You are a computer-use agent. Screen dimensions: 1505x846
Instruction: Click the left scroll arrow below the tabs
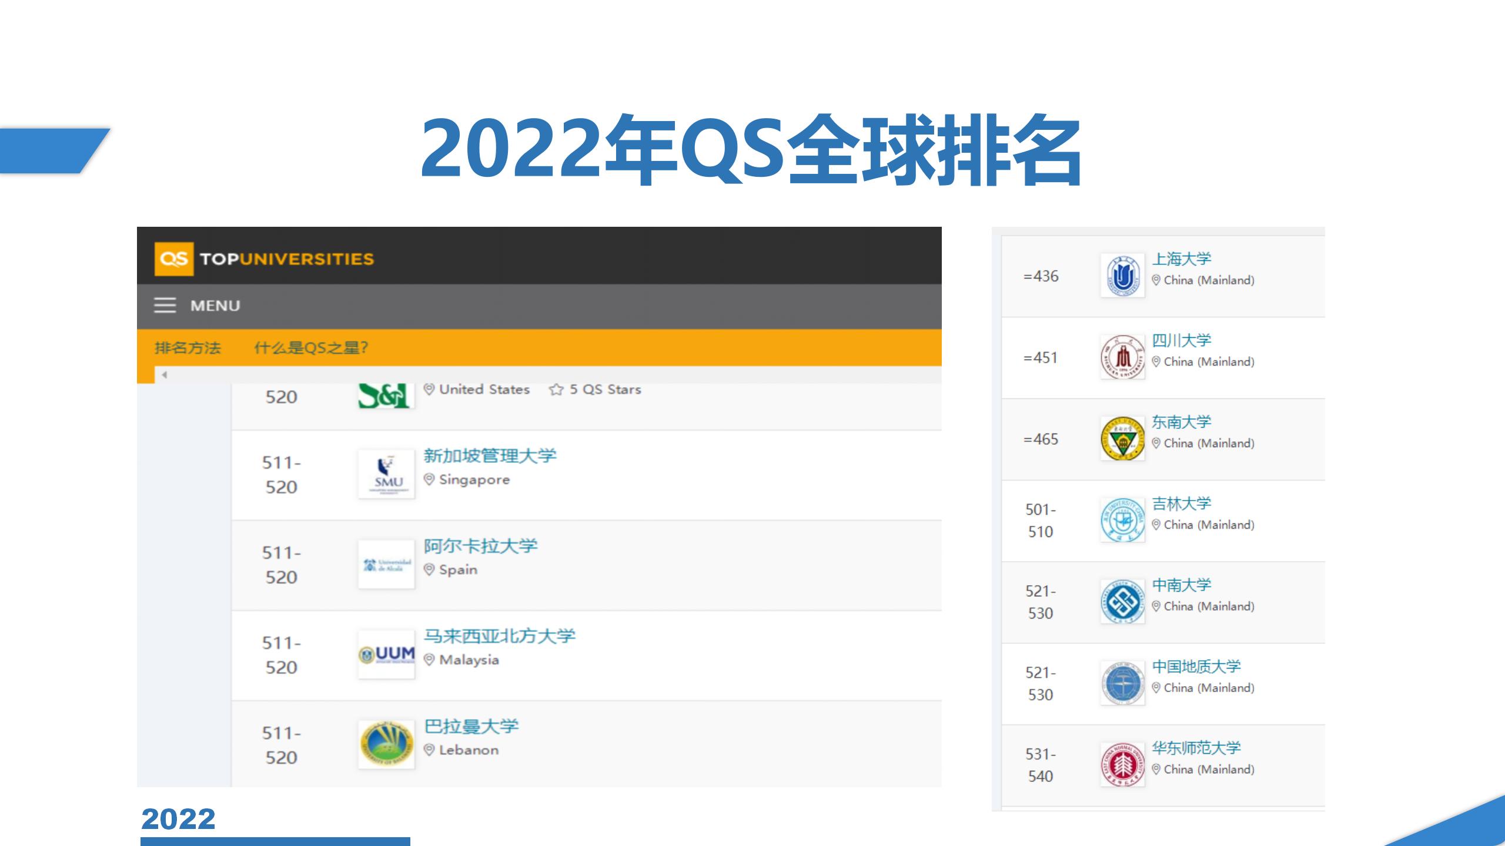pyautogui.click(x=165, y=375)
